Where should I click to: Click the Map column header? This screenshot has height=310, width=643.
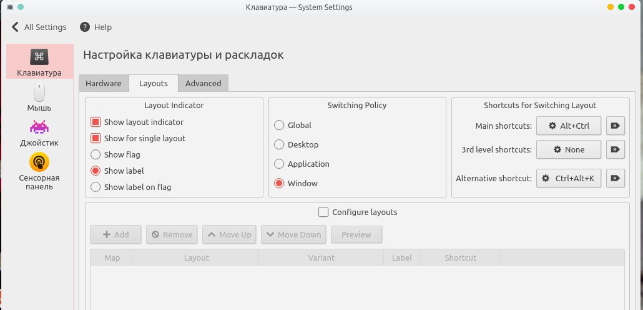pos(112,257)
